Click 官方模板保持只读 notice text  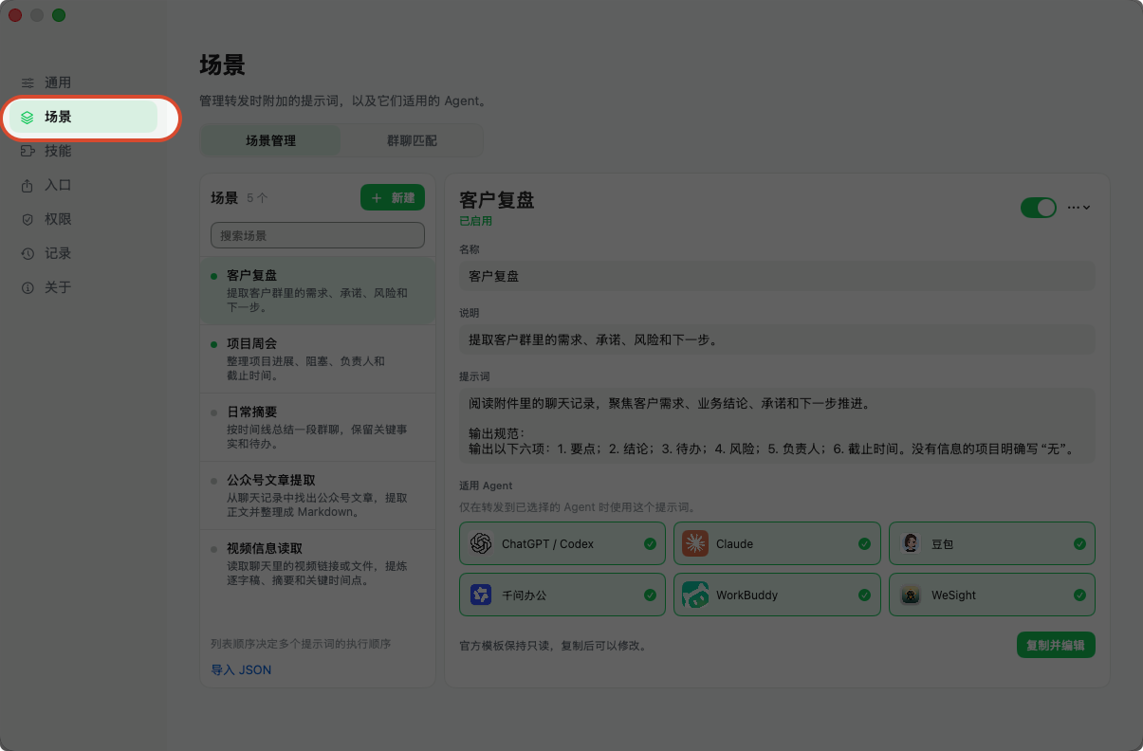click(x=553, y=646)
